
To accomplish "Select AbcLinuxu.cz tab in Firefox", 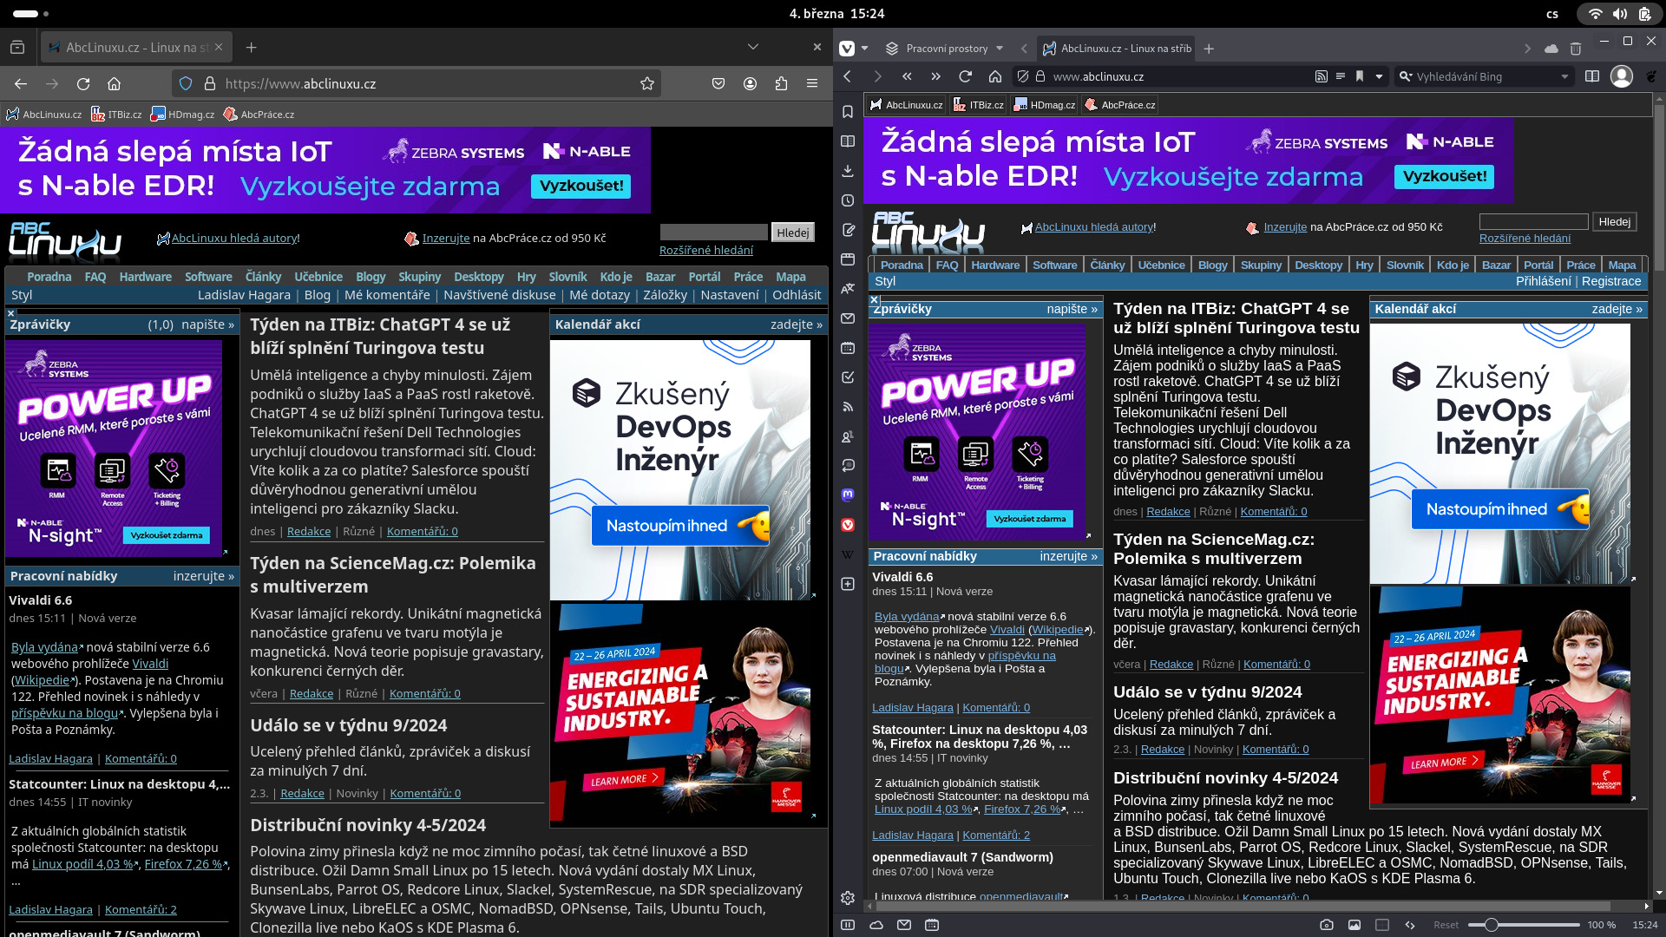I will pyautogui.click(x=135, y=47).
